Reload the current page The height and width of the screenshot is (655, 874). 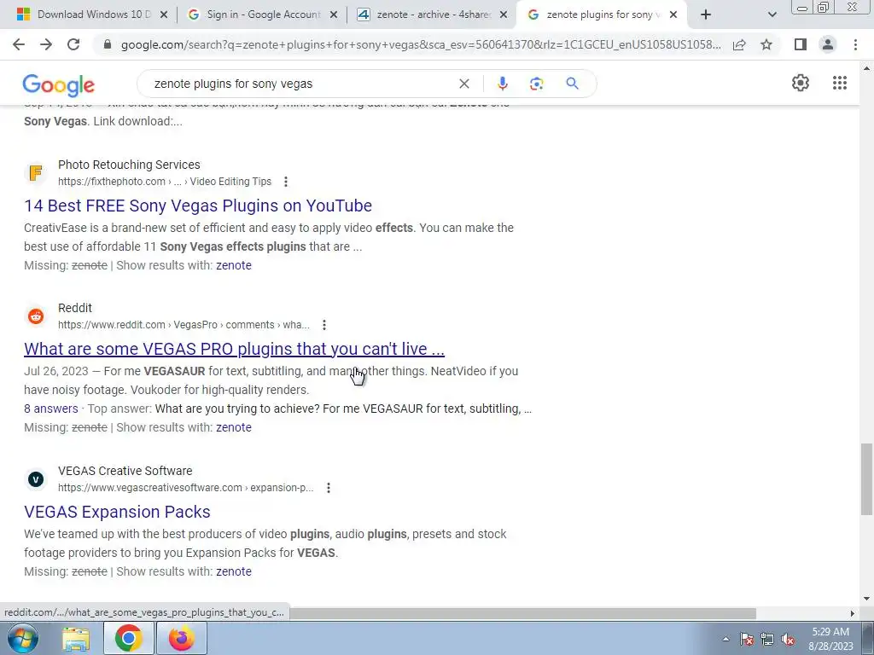(73, 44)
